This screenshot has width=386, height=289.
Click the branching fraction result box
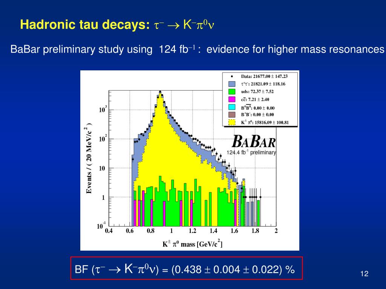tap(186, 268)
